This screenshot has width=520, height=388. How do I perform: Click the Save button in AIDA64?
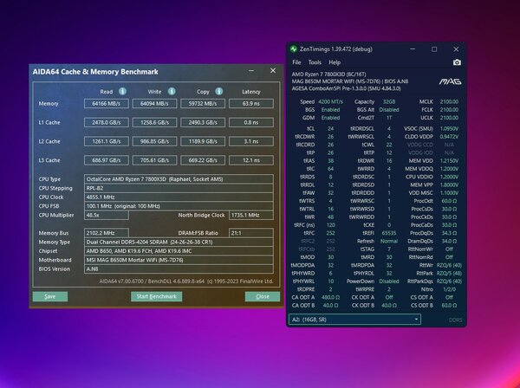(x=50, y=296)
